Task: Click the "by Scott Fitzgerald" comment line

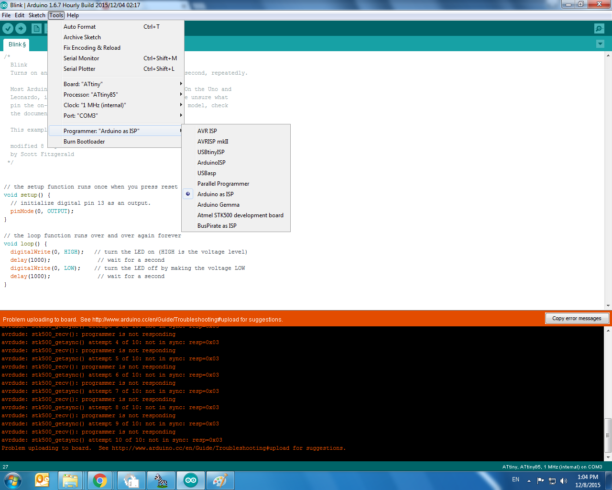Action: click(x=42, y=155)
